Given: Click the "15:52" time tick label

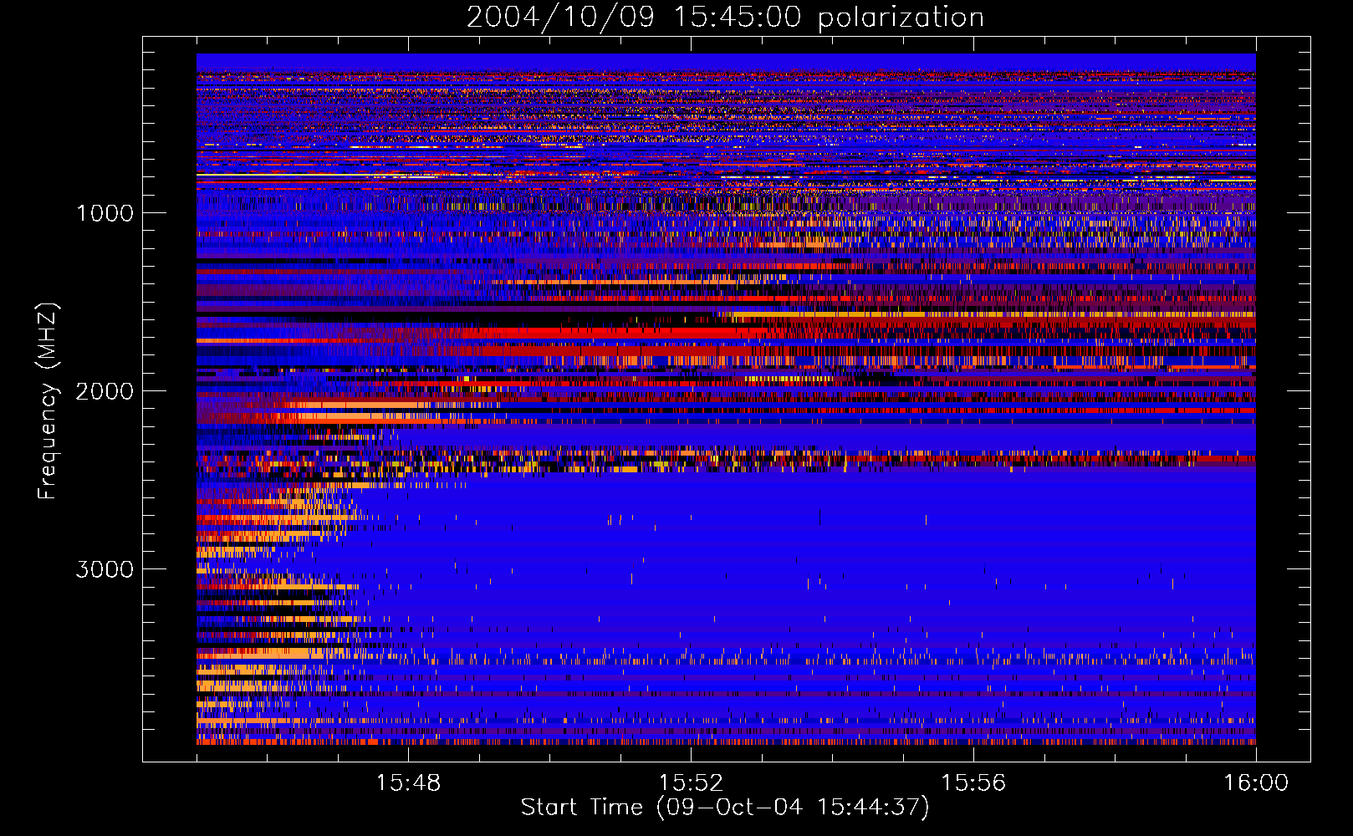Looking at the screenshot, I should click(x=691, y=783).
